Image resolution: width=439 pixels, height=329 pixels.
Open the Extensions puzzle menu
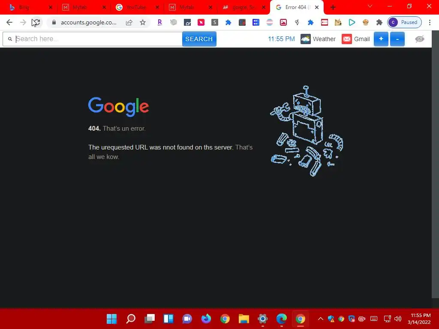coord(379,22)
